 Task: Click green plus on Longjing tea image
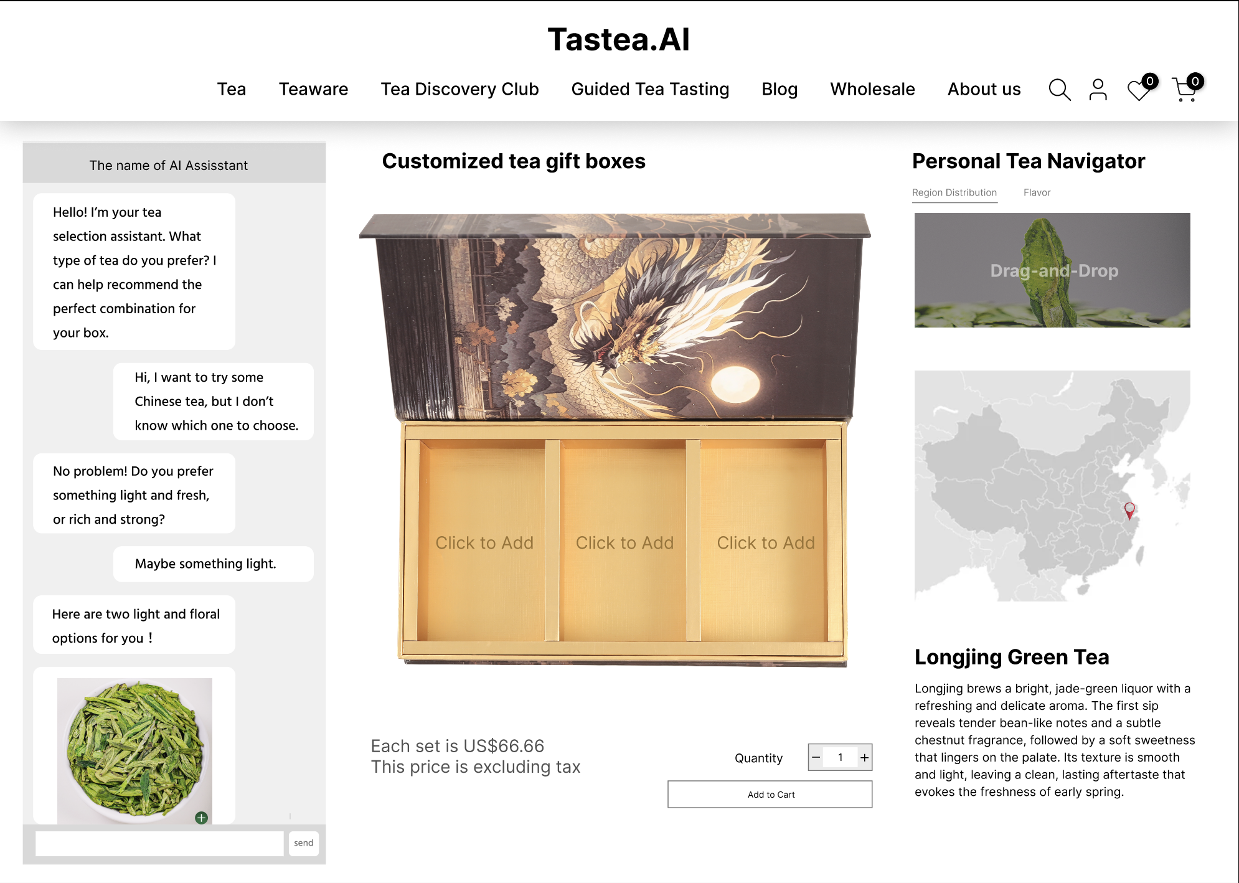click(x=201, y=818)
